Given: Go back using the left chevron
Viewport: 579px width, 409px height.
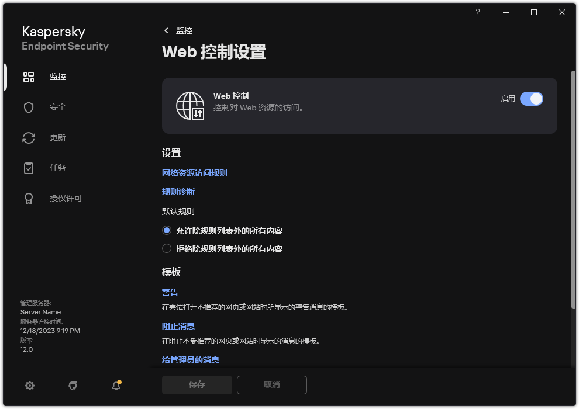Looking at the screenshot, I should 166,30.
